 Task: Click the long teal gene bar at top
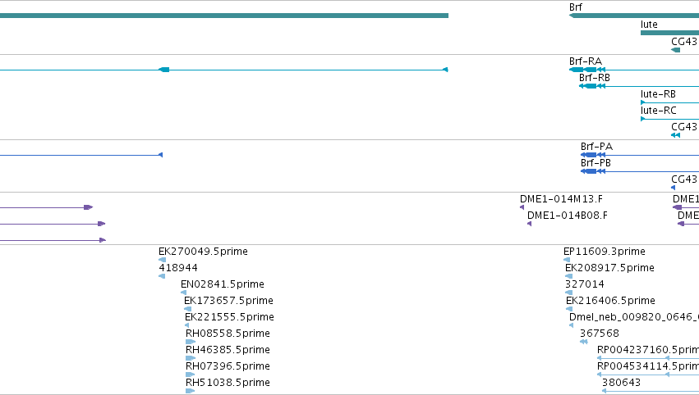point(224,16)
